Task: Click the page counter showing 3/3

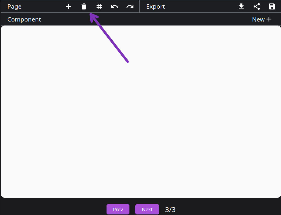Action: [171, 209]
